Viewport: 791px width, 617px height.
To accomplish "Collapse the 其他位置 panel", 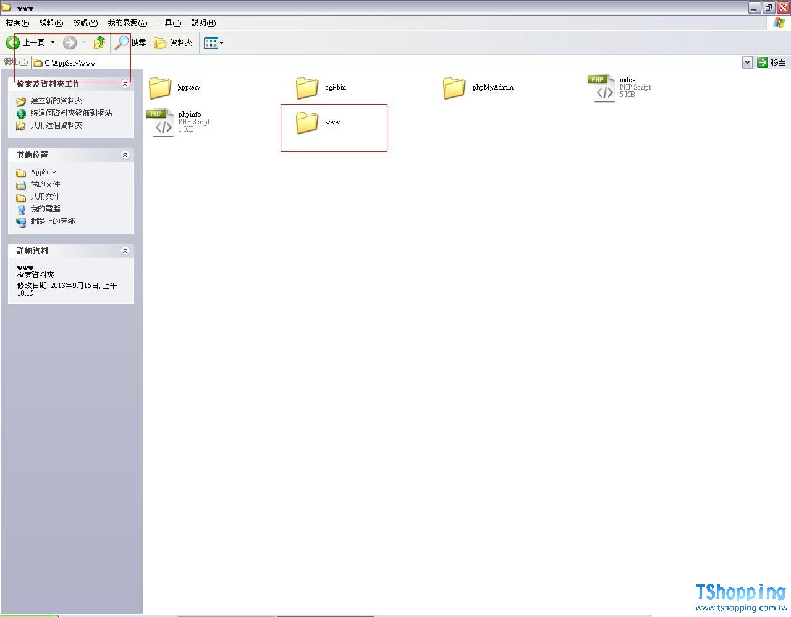I will (x=125, y=155).
